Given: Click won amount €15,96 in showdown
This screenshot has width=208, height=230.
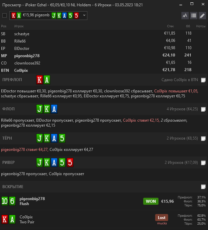Looking at the screenshot, I should 167,201.
